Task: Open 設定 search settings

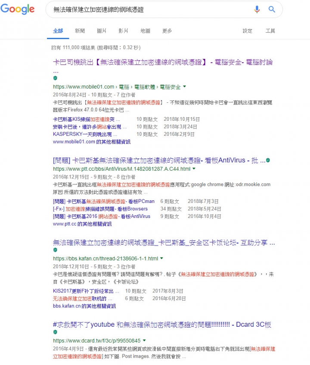Action: 247,31
